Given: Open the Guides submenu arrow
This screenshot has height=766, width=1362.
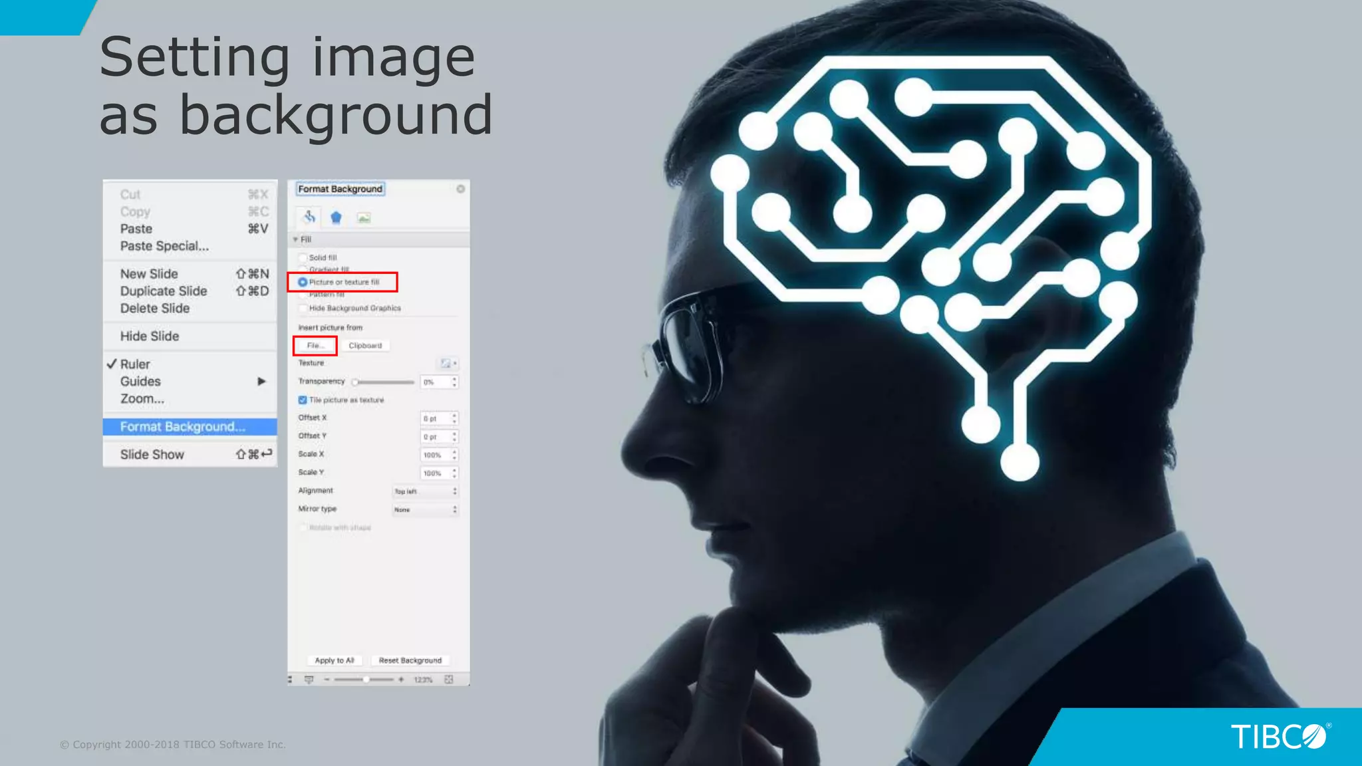Looking at the screenshot, I should click(261, 381).
